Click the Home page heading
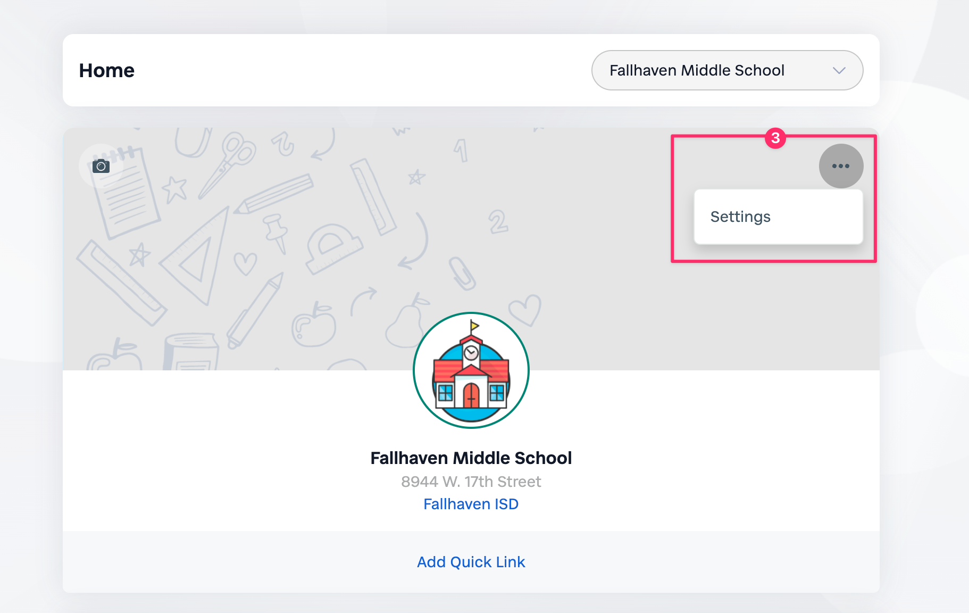 coord(107,70)
